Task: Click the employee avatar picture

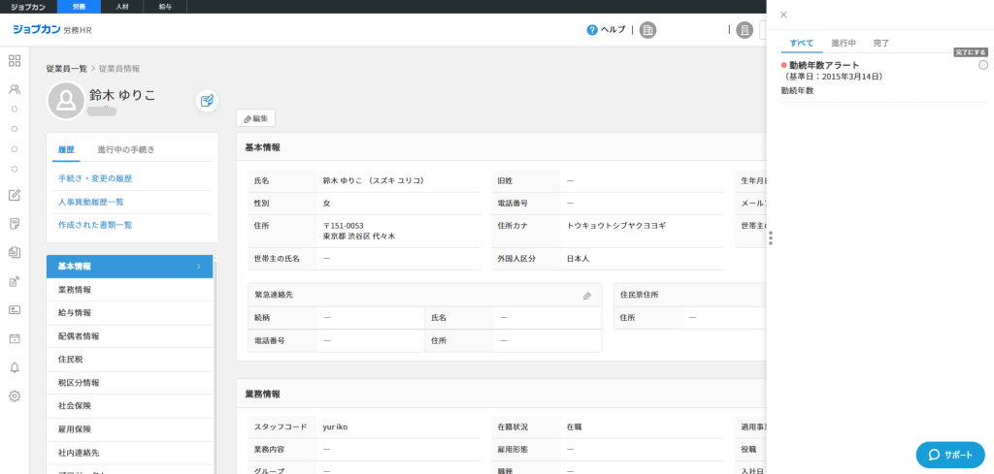Action: tap(65, 100)
